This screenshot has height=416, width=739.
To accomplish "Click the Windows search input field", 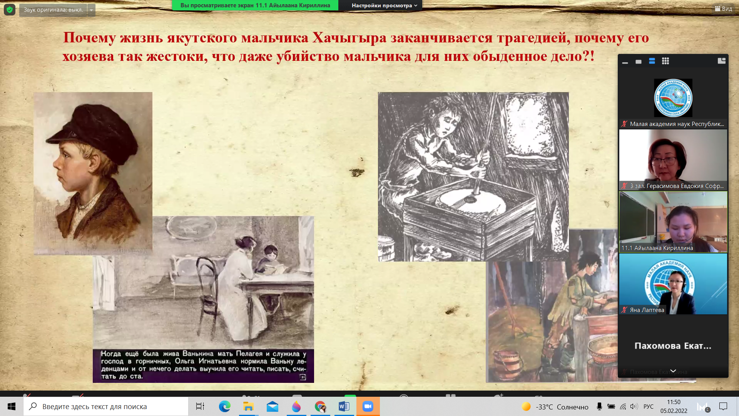I will [x=106, y=406].
